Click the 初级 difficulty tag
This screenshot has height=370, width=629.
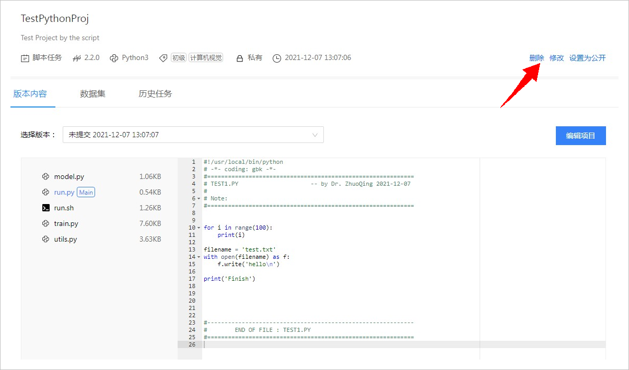179,58
